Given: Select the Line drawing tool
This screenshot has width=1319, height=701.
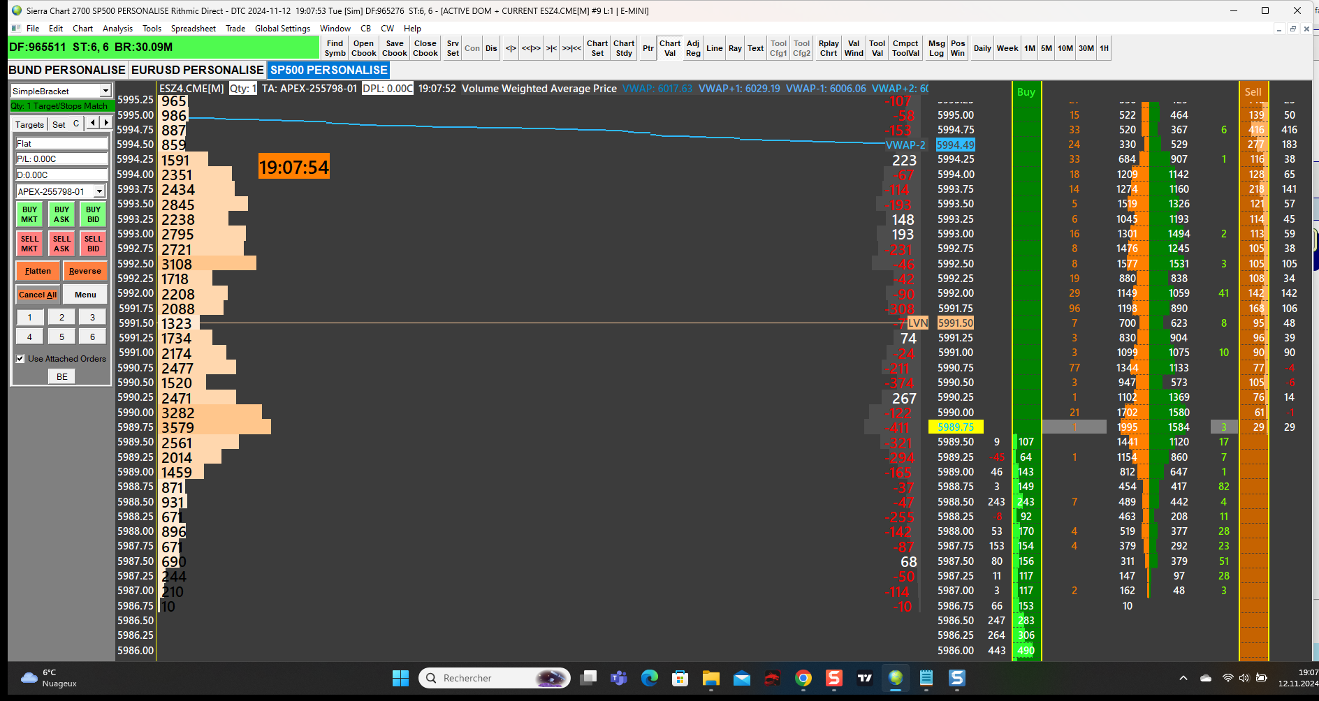Looking at the screenshot, I should 715,48.
